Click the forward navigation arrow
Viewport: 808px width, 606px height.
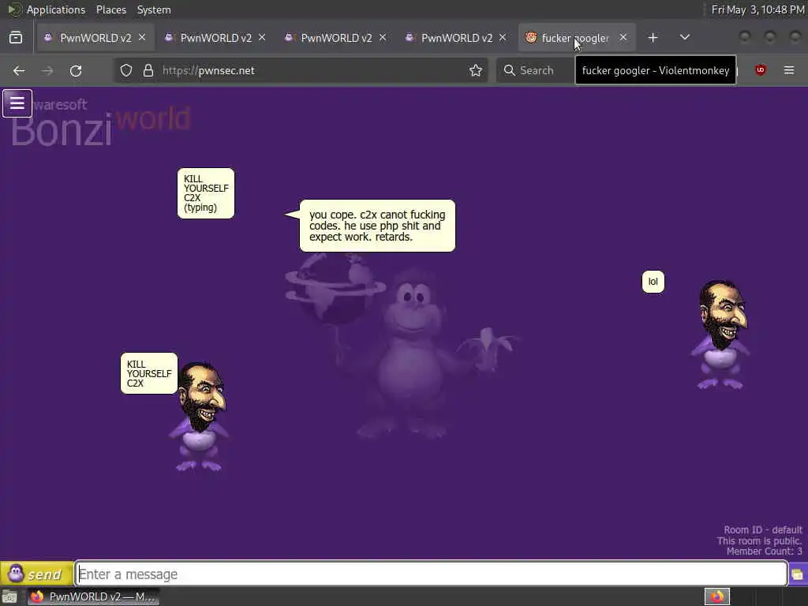(47, 70)
